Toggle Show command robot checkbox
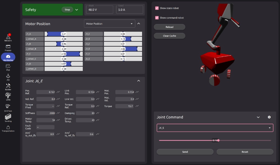 pyautogui.click(x=157, y=18)
